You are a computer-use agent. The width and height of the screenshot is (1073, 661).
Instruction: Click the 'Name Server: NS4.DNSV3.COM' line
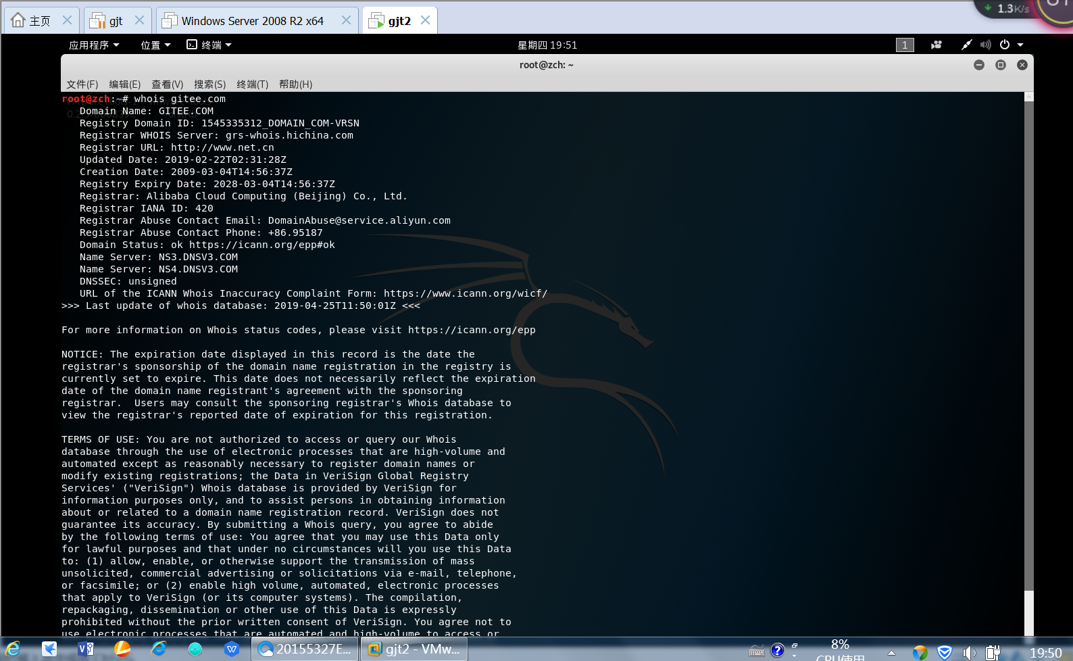(x=159, y=269)
